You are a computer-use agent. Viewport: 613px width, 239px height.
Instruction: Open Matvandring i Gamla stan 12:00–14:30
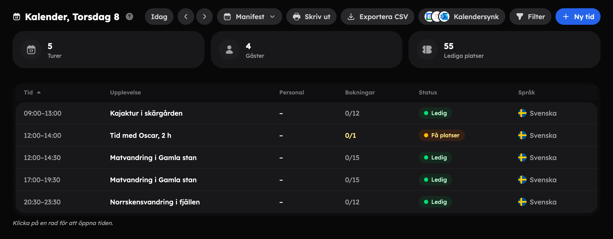pos(306,157)
